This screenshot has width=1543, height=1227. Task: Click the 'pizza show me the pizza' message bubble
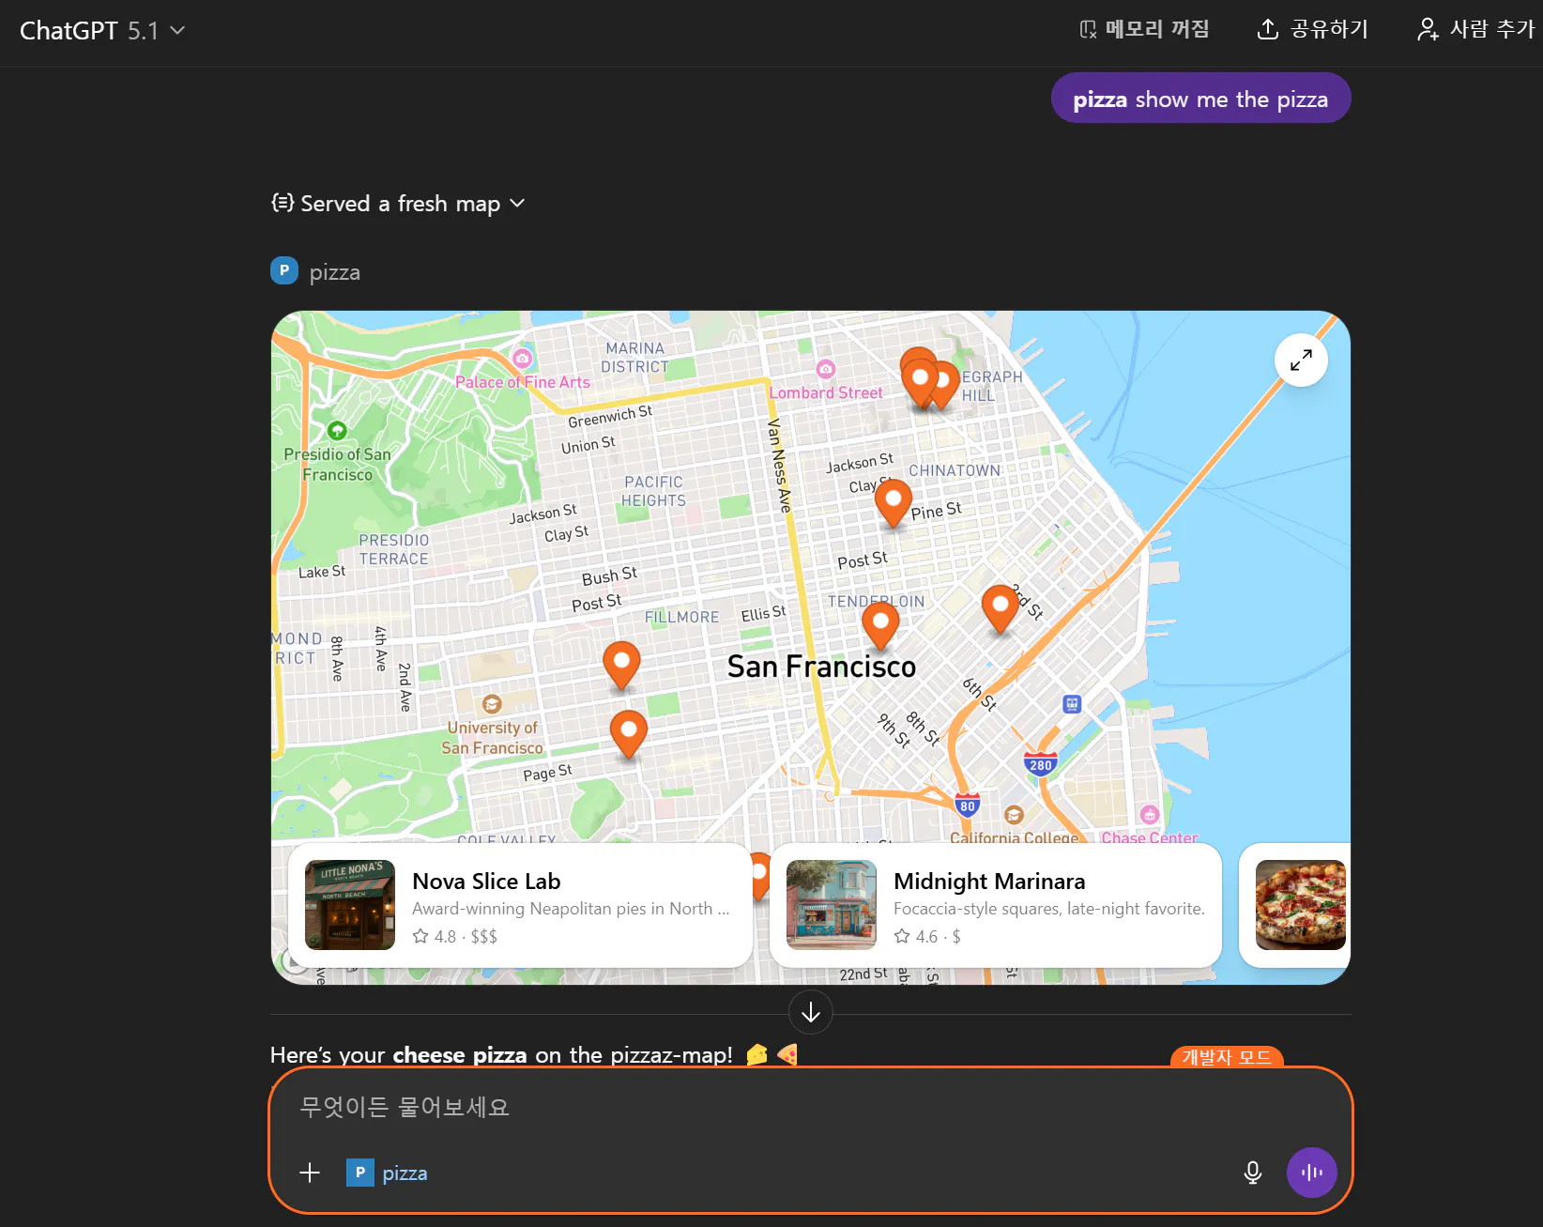tap(1200, 99)
